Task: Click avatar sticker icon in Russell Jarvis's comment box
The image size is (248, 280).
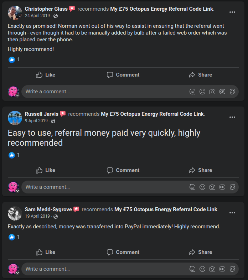Action: (192, 187)
